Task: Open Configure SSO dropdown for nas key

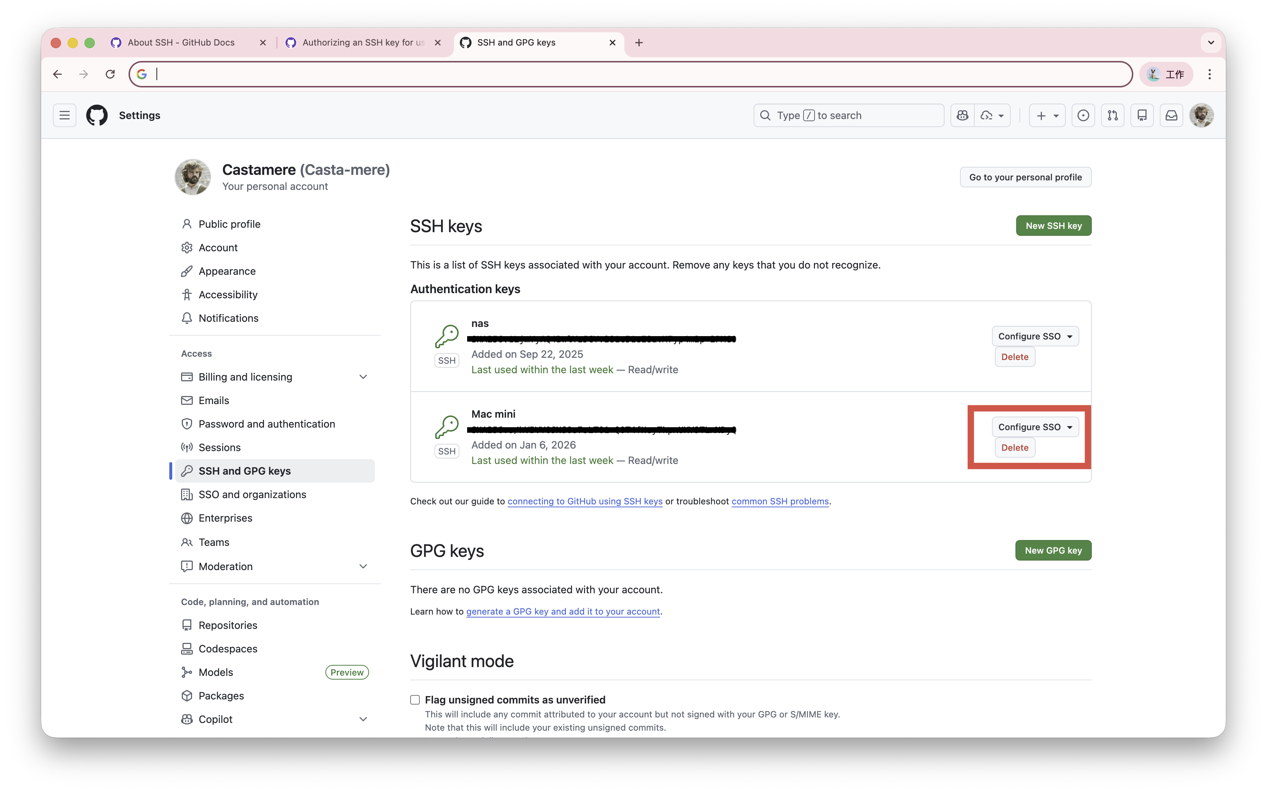Action: point(1035,336)
